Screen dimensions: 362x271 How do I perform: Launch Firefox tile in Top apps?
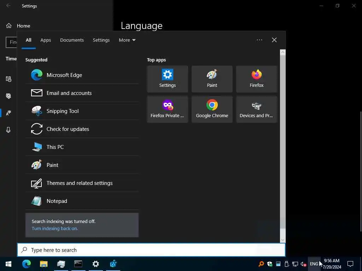[257, 79]
